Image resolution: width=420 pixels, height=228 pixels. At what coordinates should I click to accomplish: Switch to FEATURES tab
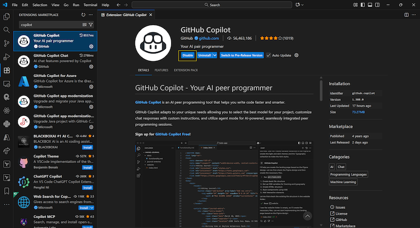click(161, 70)
